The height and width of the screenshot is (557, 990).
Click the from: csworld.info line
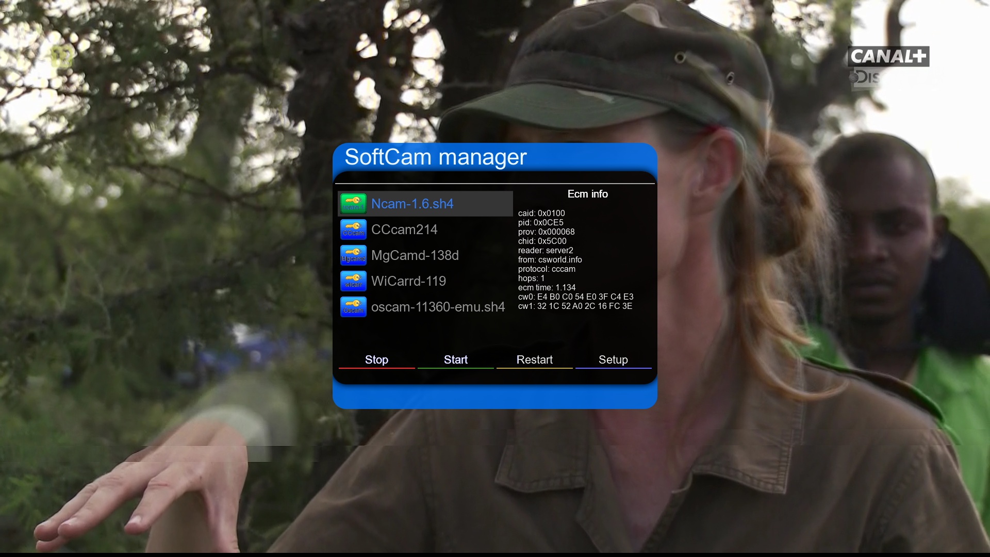(550, 260)
